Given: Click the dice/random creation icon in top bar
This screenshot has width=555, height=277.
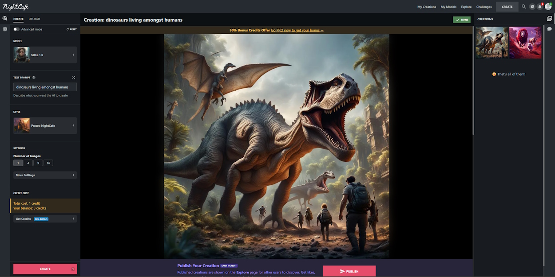Looking at the screenshot, I should [x=532, y=7].
